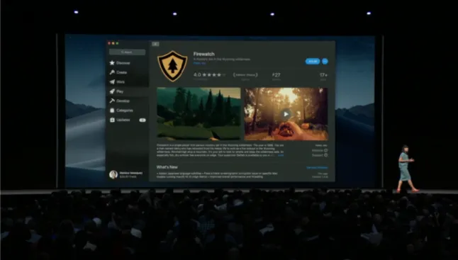Open the developer Website link
Screen dimensions: 458x260
[x=320, y=151]
